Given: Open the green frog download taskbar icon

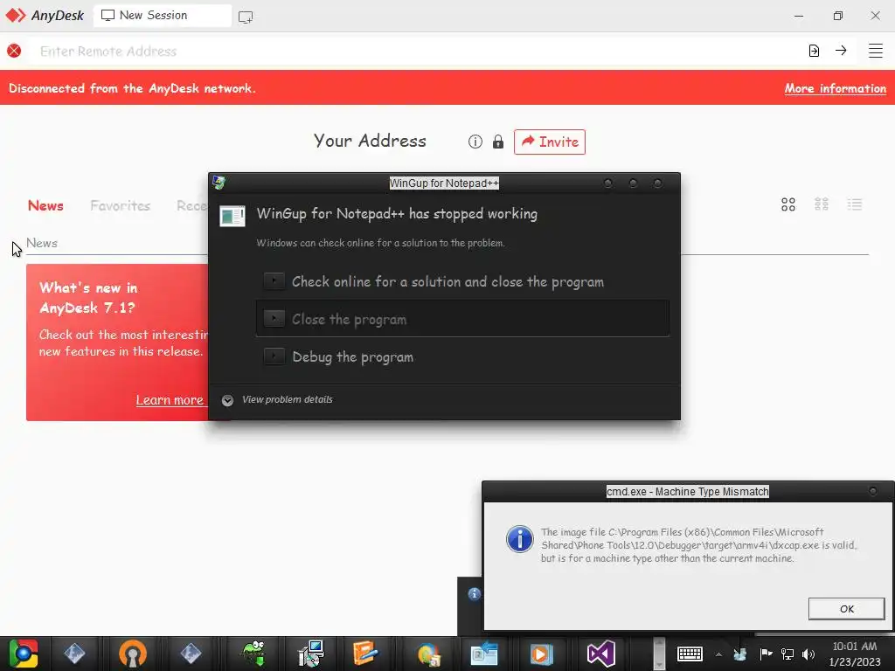Looking at the screenshot, I should point(253,654).
